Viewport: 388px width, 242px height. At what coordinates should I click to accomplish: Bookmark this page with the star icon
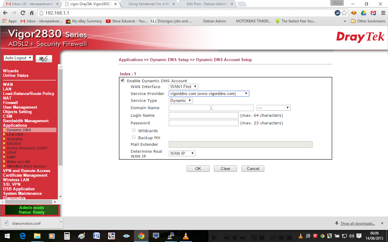click(344, 13)
